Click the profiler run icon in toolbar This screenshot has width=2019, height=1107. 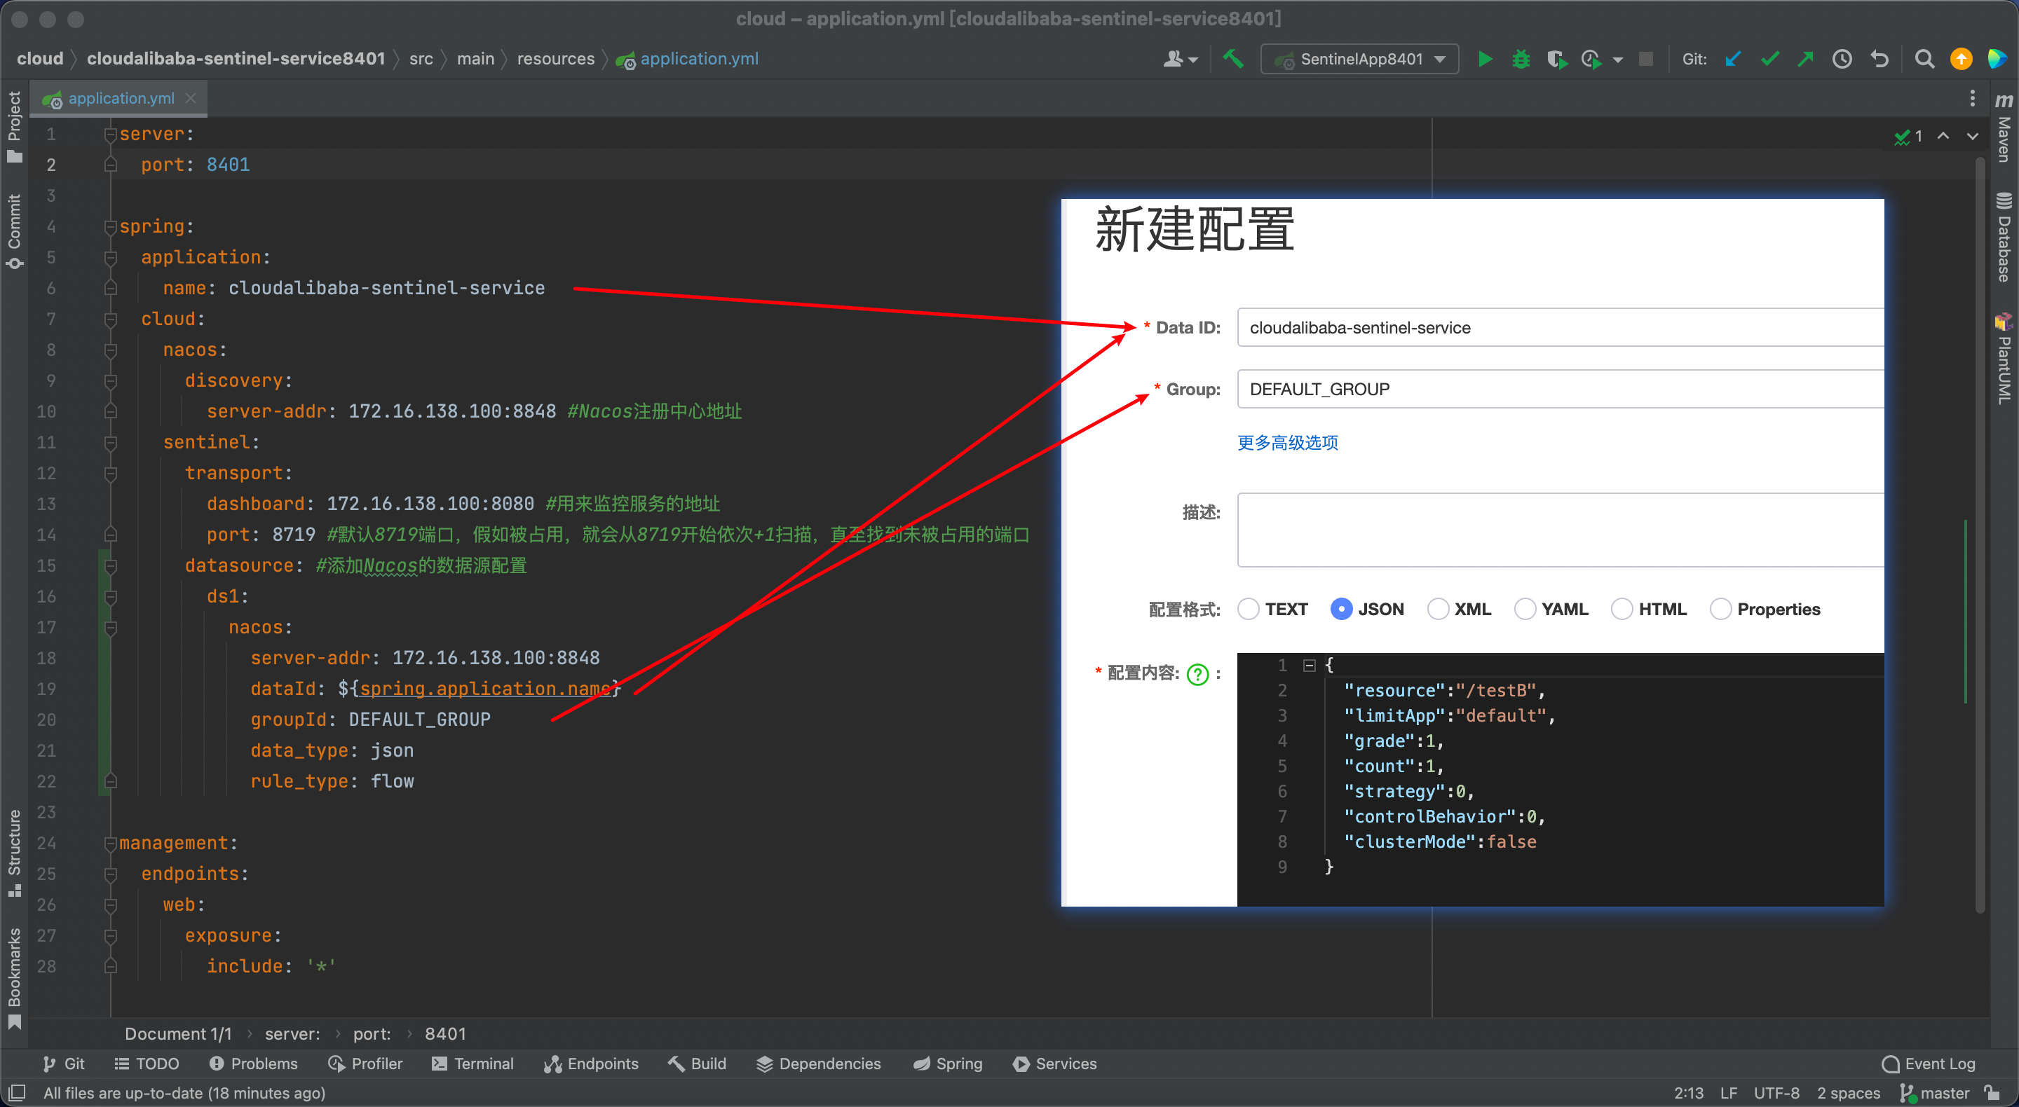click(1591, 59)
